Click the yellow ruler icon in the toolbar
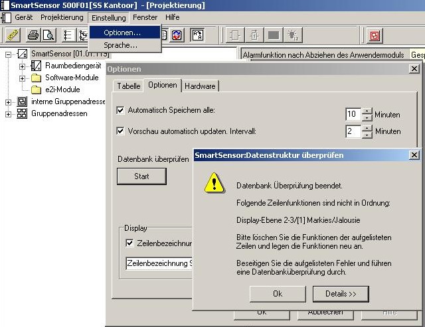425x327 pixels. 13,35
